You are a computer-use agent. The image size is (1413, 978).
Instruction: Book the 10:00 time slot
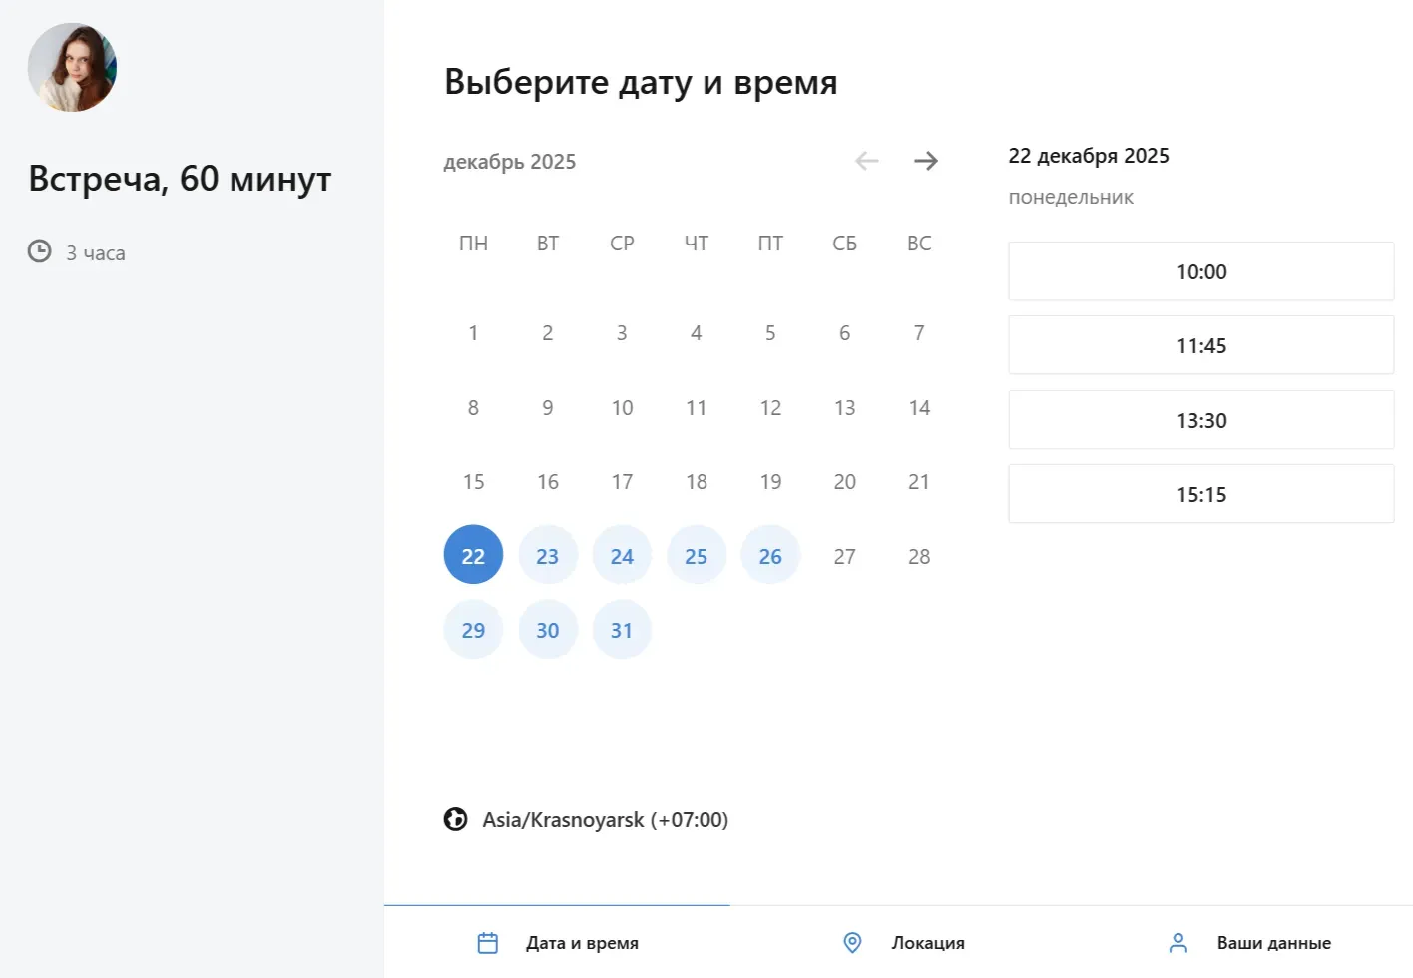(x=1200, y=270)
